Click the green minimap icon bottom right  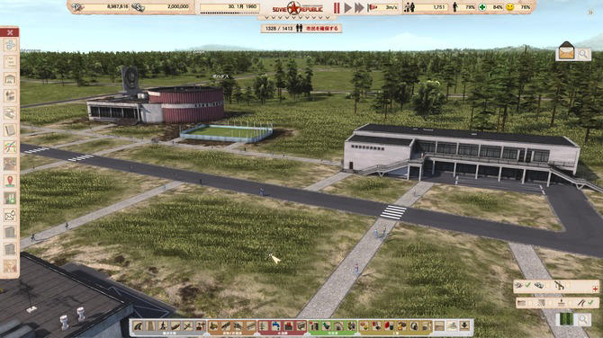[x=566, y=319]
